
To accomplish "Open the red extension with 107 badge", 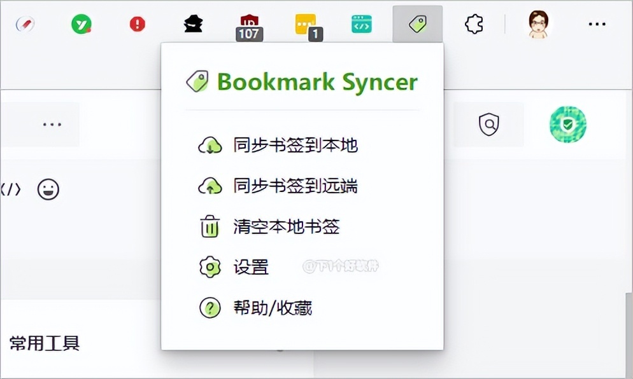I will tap(250, 27).
